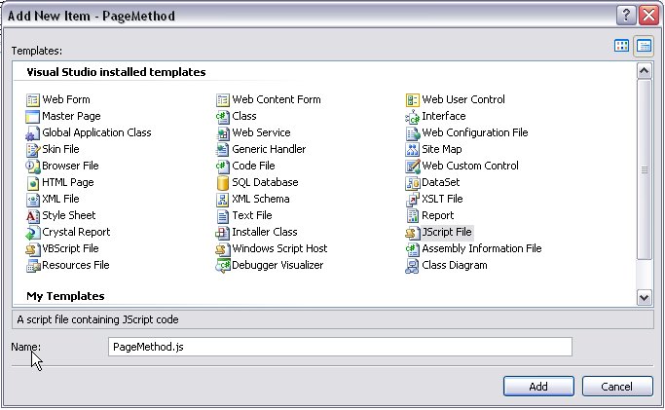
Task: Switch to large icons view
Action: 622,46
